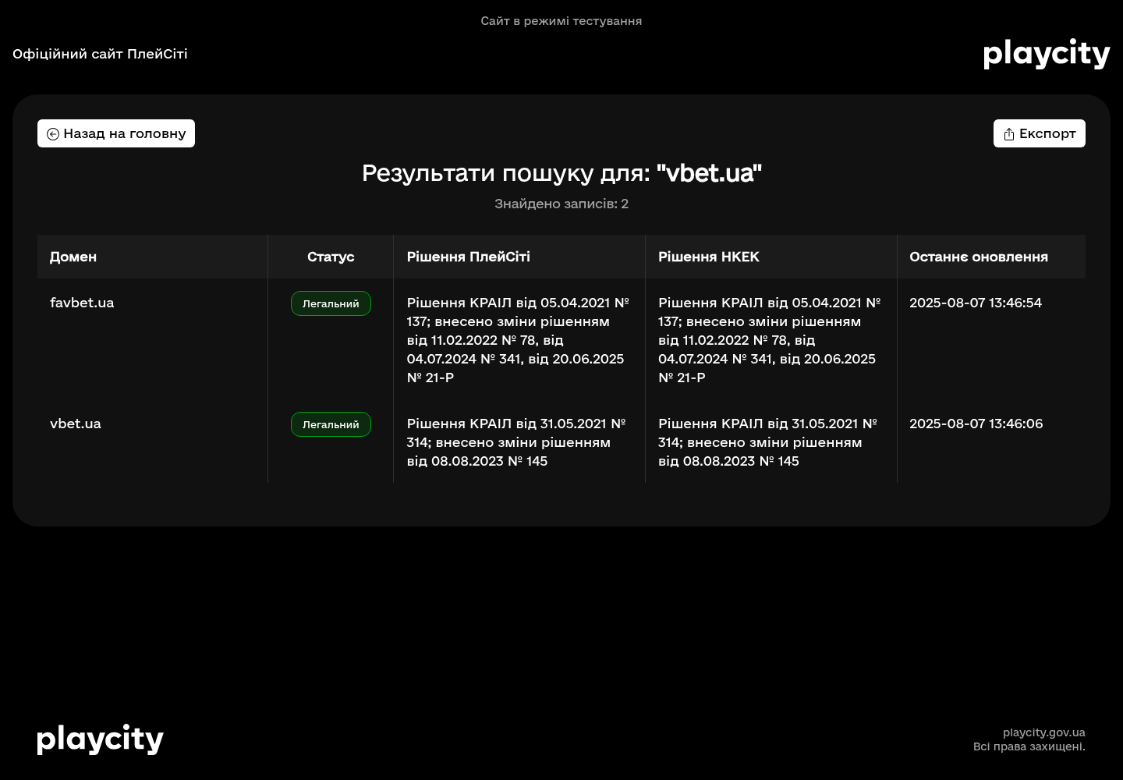Click the playcity logo in the footer
The image size is (1123, 780).
coord(100,739)
